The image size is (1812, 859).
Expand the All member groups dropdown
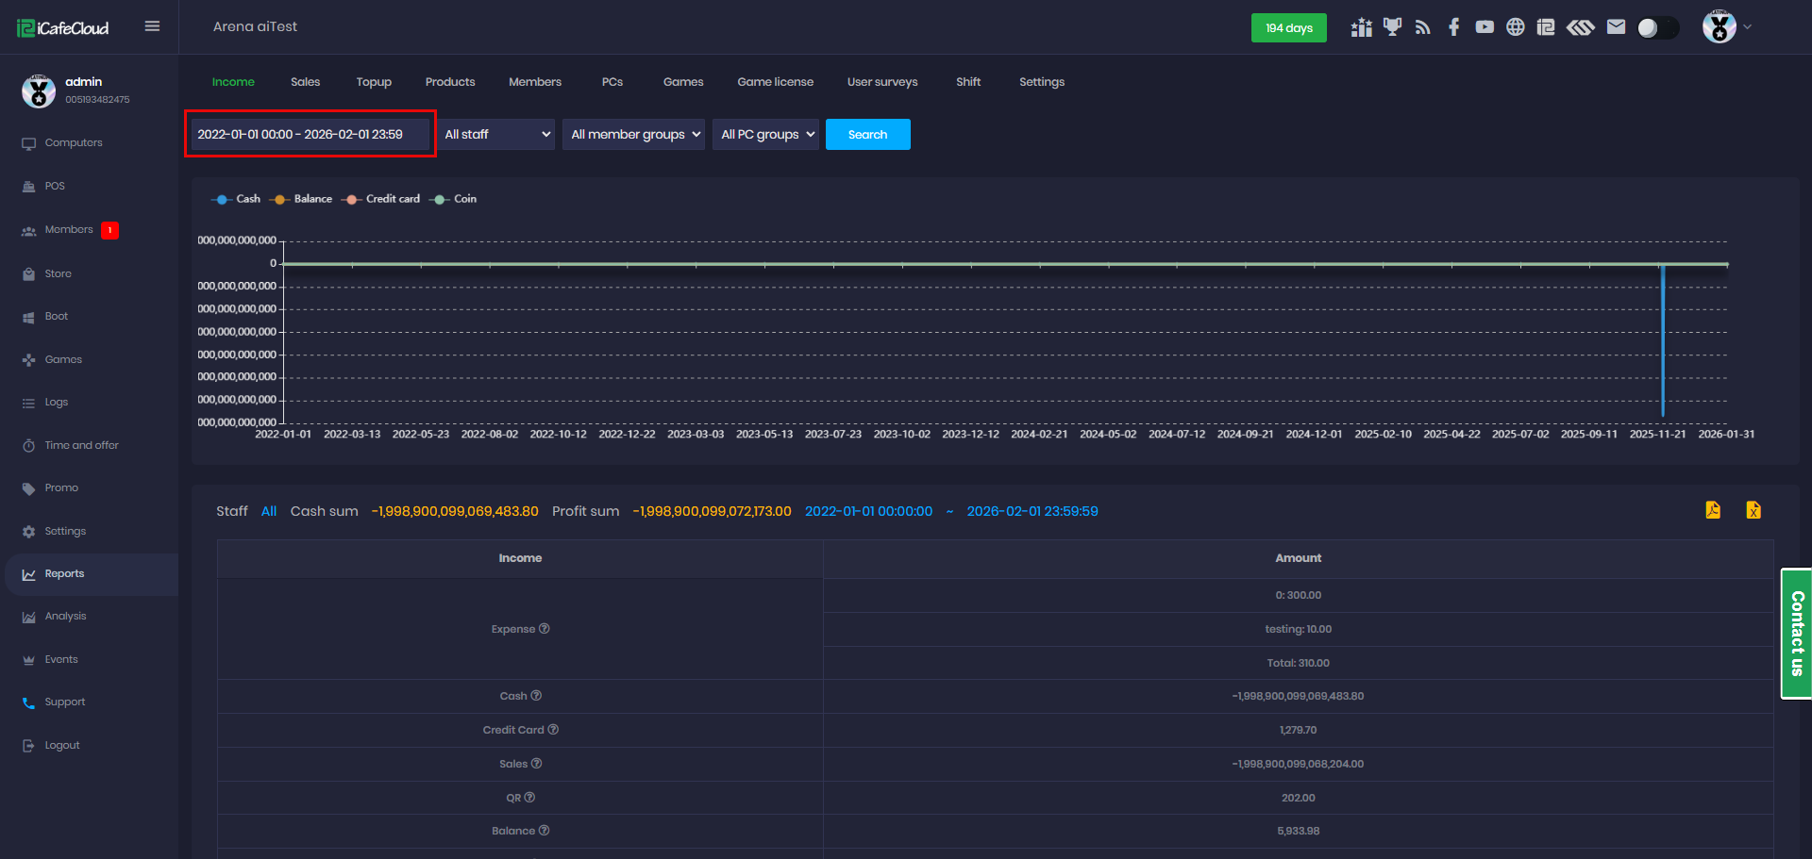click(x=633, y=135)
